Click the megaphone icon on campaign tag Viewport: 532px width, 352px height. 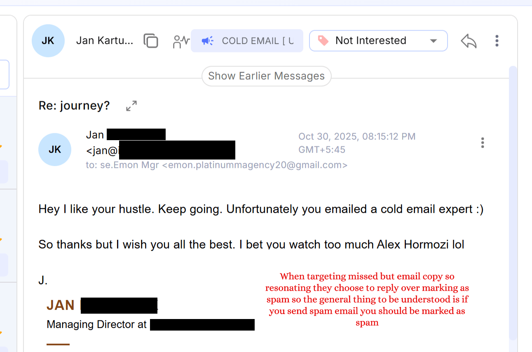(207, 41)
